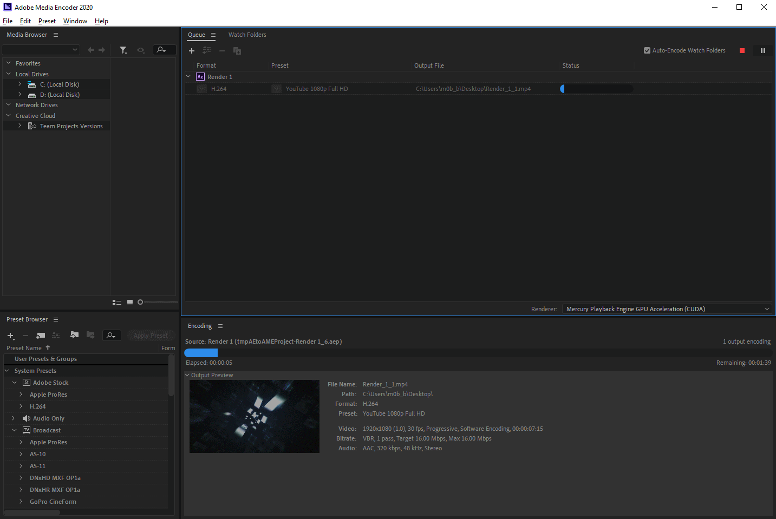Image resolution: width=776 pixels, height=519 pixels.
Task: Open the Help menu
Action: 101,21
